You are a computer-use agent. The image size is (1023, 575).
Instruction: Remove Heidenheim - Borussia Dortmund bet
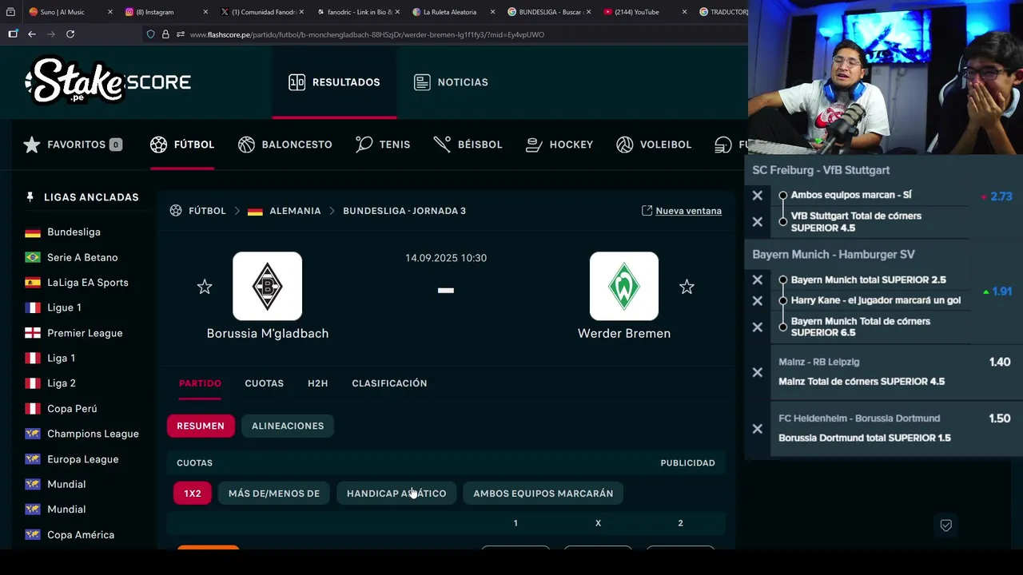(758, 429)
